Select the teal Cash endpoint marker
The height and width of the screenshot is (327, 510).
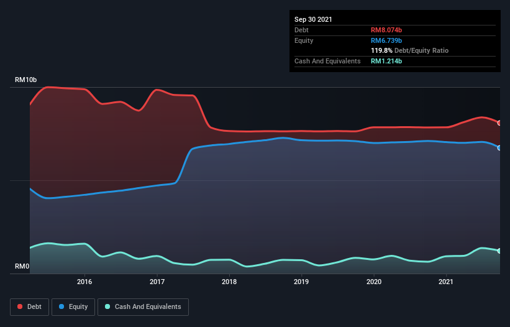tap(499, 251)
